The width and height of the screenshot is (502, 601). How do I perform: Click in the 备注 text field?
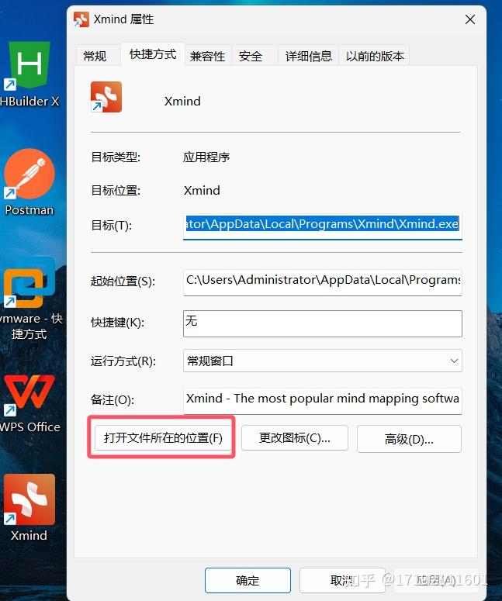pyautogui.click(x=323, y=401)
